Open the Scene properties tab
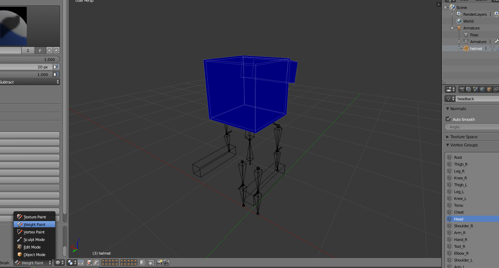 pyautogui.click(x=475, y=89)
